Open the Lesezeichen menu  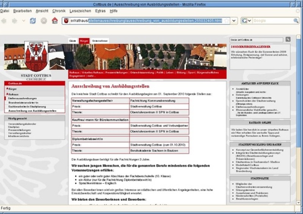(80, 11)
